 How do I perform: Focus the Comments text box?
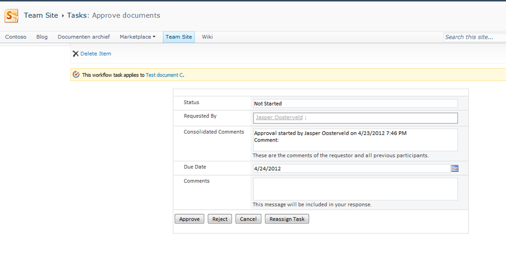355,189
